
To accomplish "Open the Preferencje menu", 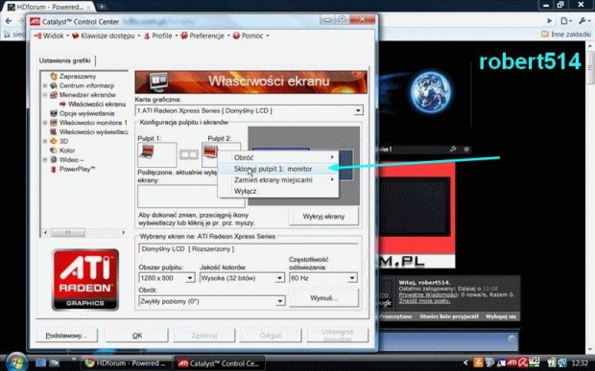I will pyautogui.click(x=205, y=35).
